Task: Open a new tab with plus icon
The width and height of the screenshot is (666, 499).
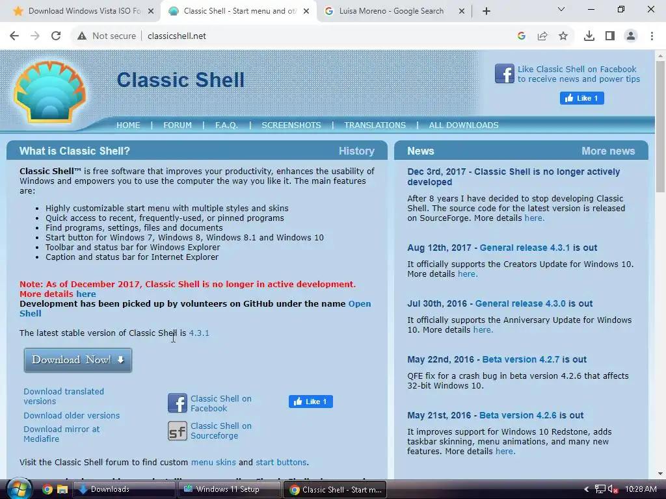Action: click(x=486, y=11)
